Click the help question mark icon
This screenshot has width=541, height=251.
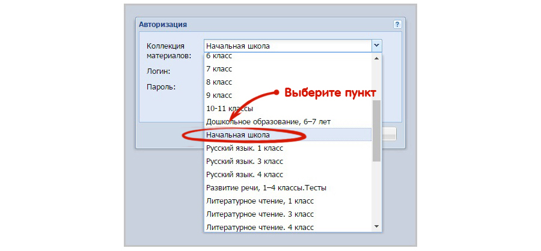397,25
